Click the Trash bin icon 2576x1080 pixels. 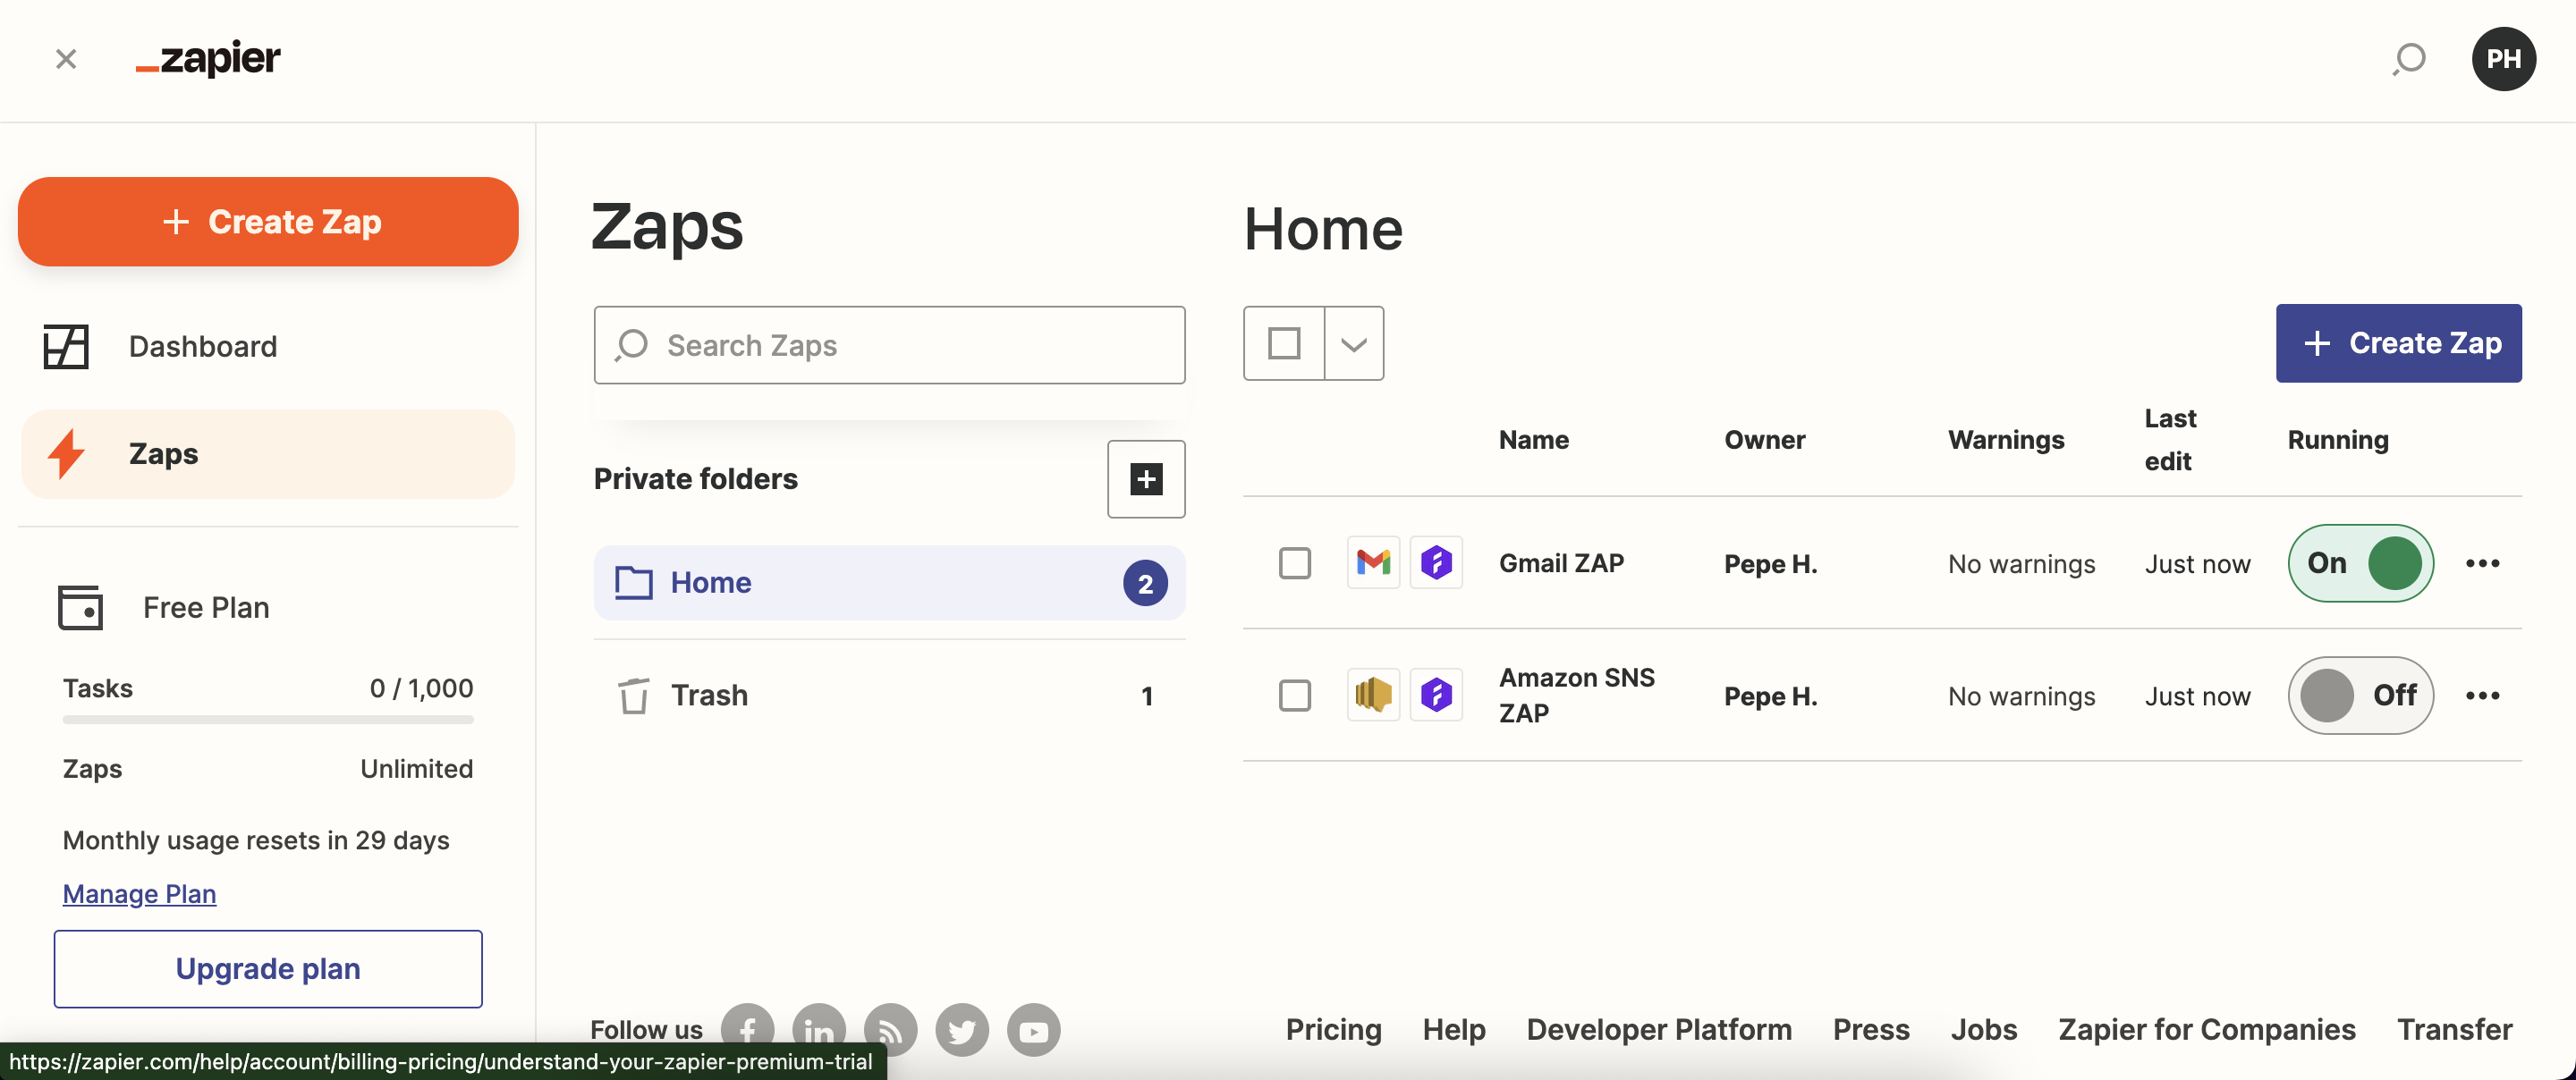click(x=633, y=696)
